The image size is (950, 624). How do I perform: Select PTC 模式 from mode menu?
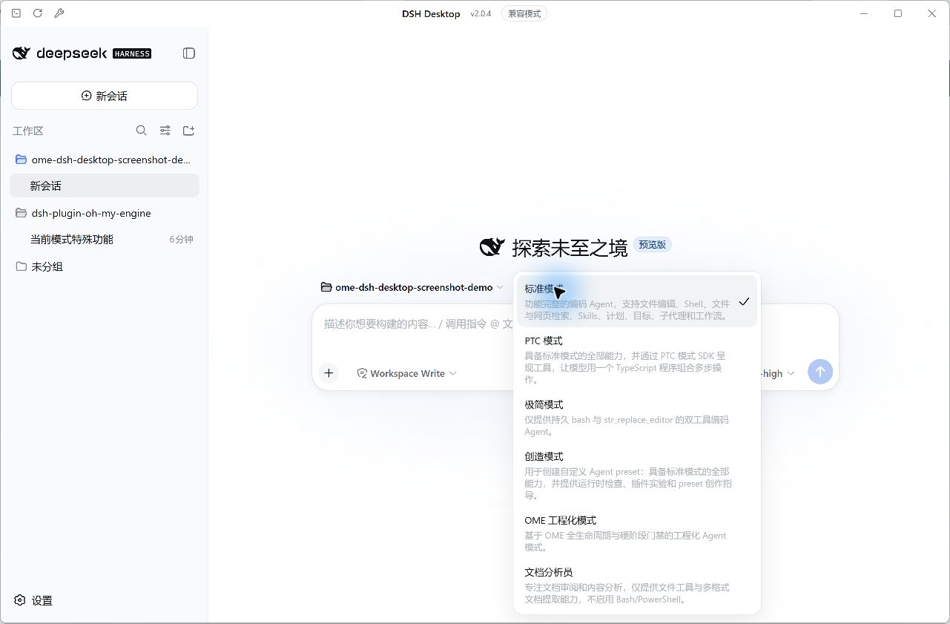[637, 360]
